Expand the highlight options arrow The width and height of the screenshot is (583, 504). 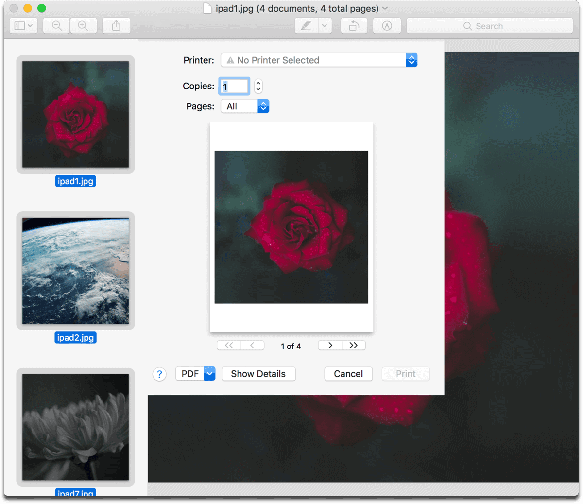pyautogui.click(x=325, y=26)
